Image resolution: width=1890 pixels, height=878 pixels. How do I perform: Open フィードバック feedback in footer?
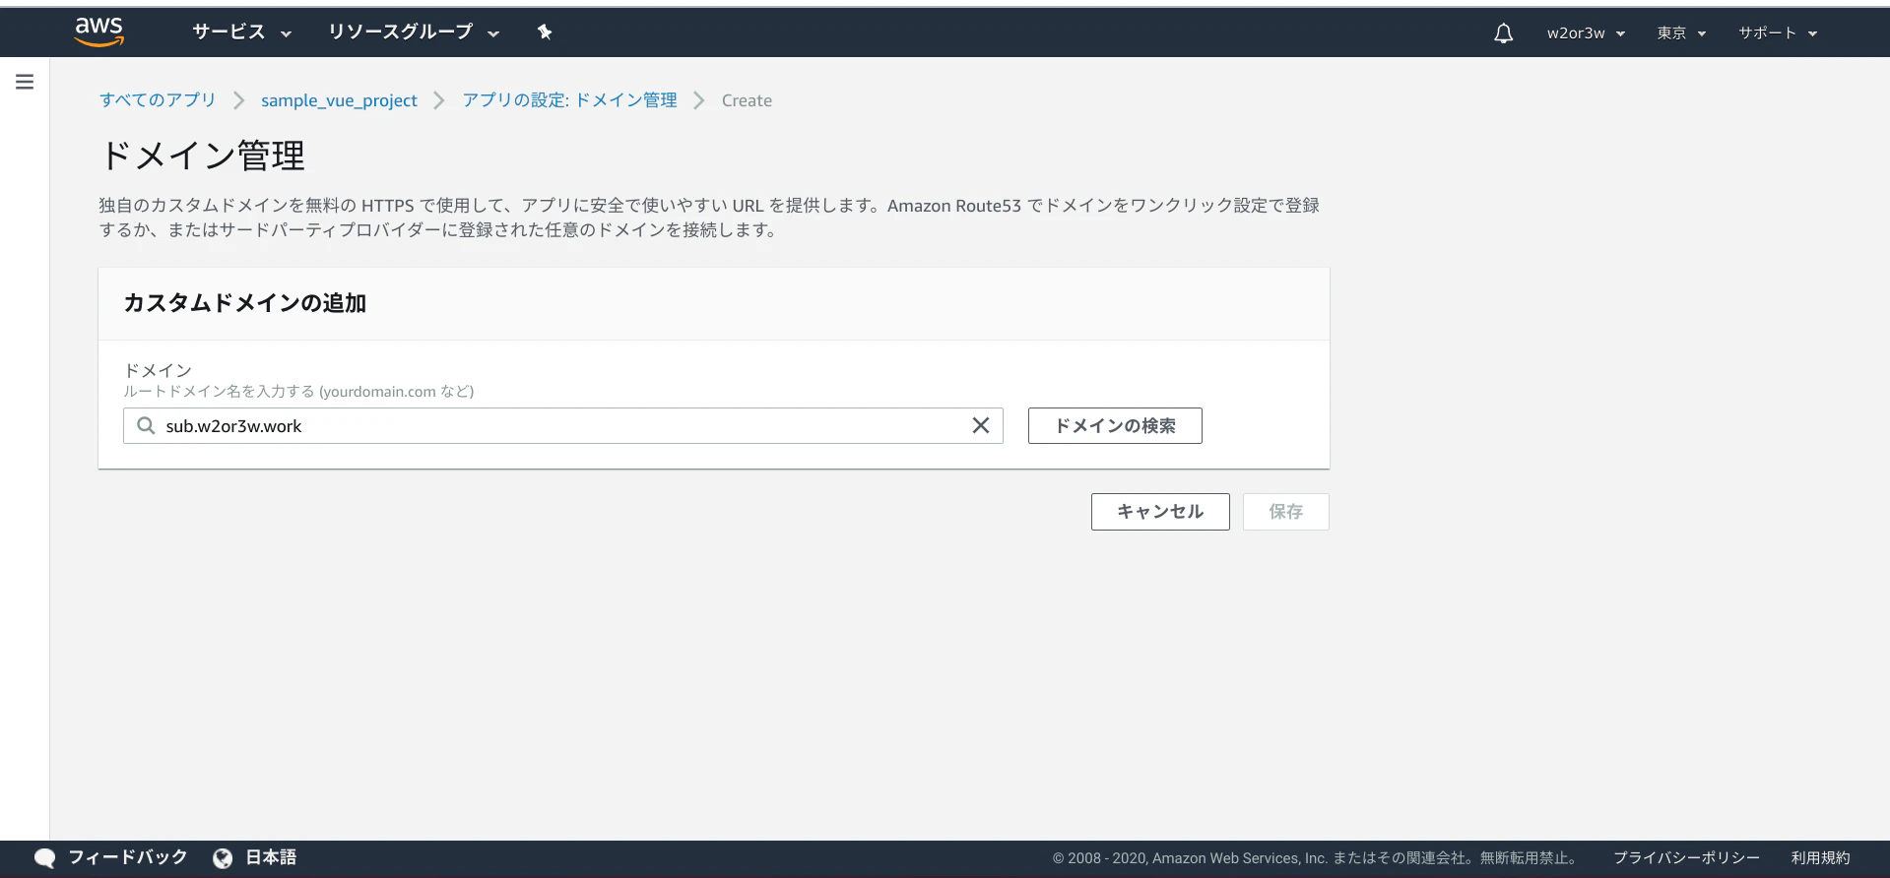click(128, 857)
